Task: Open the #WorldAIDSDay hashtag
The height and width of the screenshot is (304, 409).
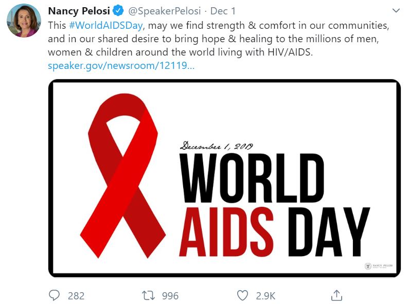Action: pos(104,25)
